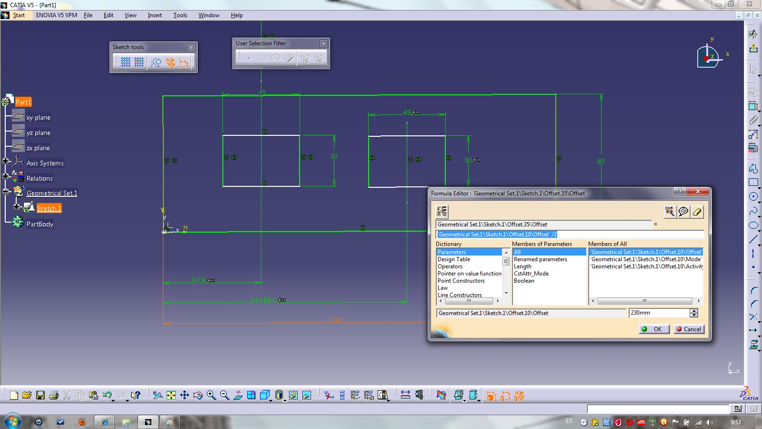Select the Offset.10\Mode parameter entry
762x429 pixels.
(x=646, y=259)
